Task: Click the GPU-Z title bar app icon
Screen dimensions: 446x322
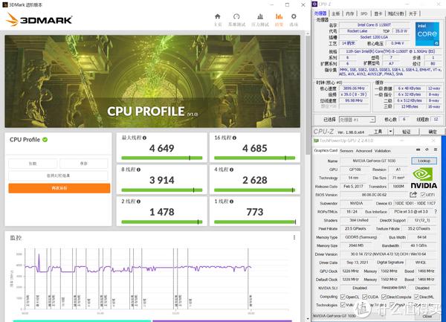Action: tap(316, 141)
